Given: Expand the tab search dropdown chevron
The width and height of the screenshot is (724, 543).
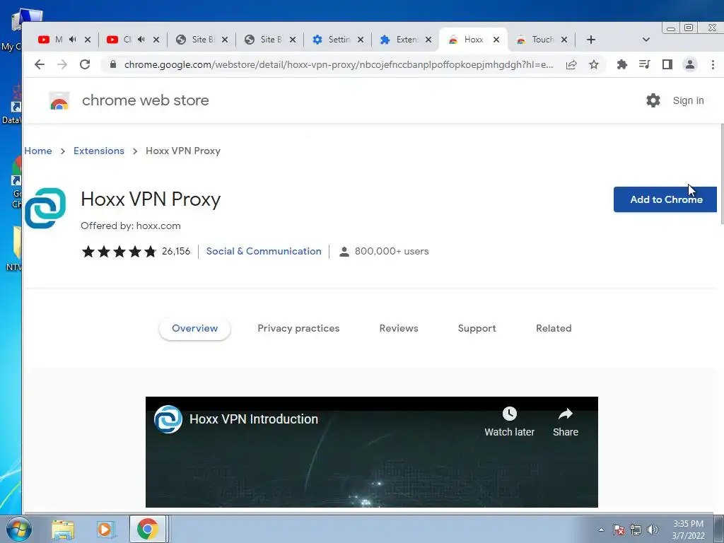Looking at the screenshot, I should tap(646, 40).
